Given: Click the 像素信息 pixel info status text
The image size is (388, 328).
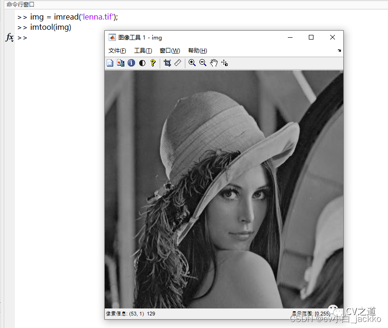Looking at the screenshot, I should (130, 314).
